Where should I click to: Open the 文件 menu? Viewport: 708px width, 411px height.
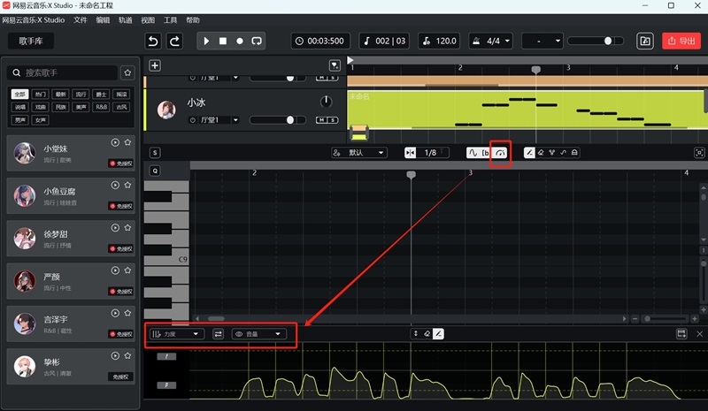pos(81,19)
